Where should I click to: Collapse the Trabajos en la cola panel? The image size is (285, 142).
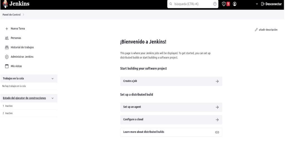coord(53,78)
